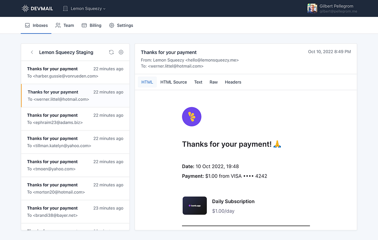Click Gilbert Pellegrom's profile avatar
Viewport: 378px width, 240px height.
(312, 8)
